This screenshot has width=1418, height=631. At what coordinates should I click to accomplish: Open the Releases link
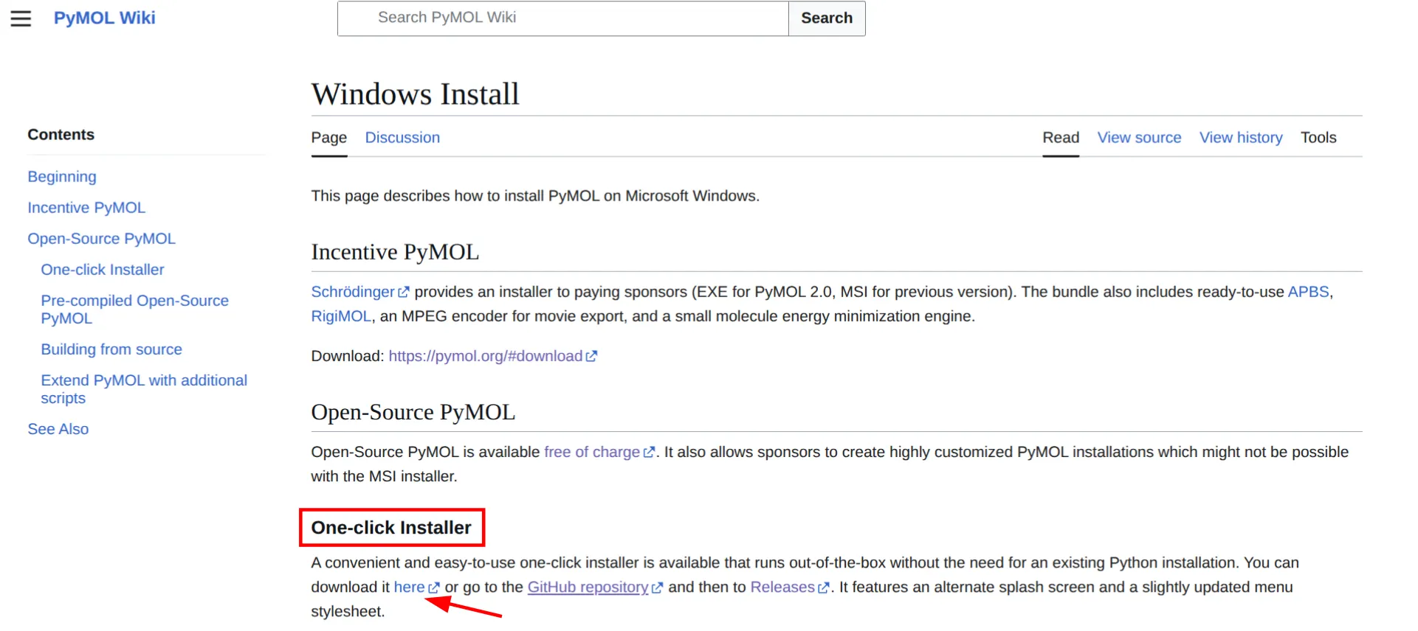(x=790, y=587)
